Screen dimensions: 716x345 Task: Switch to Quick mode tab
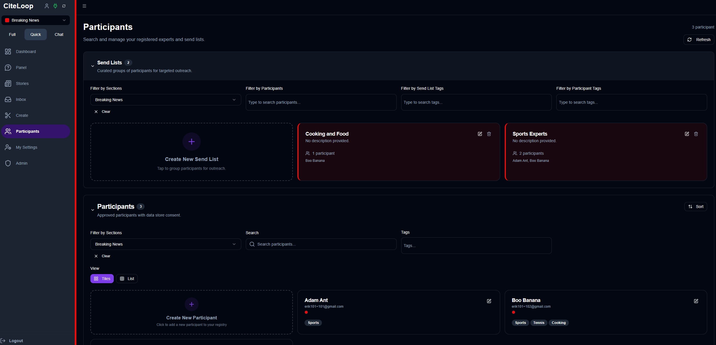pos(36,34)
